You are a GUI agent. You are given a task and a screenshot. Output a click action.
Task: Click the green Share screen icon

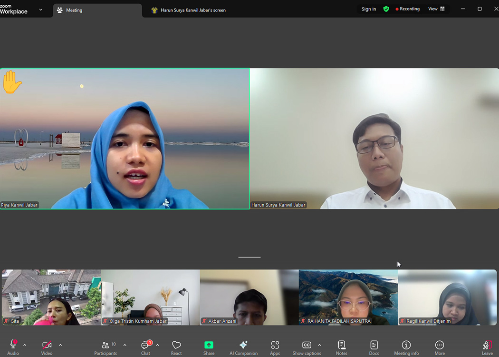click(x=209, y=345)
